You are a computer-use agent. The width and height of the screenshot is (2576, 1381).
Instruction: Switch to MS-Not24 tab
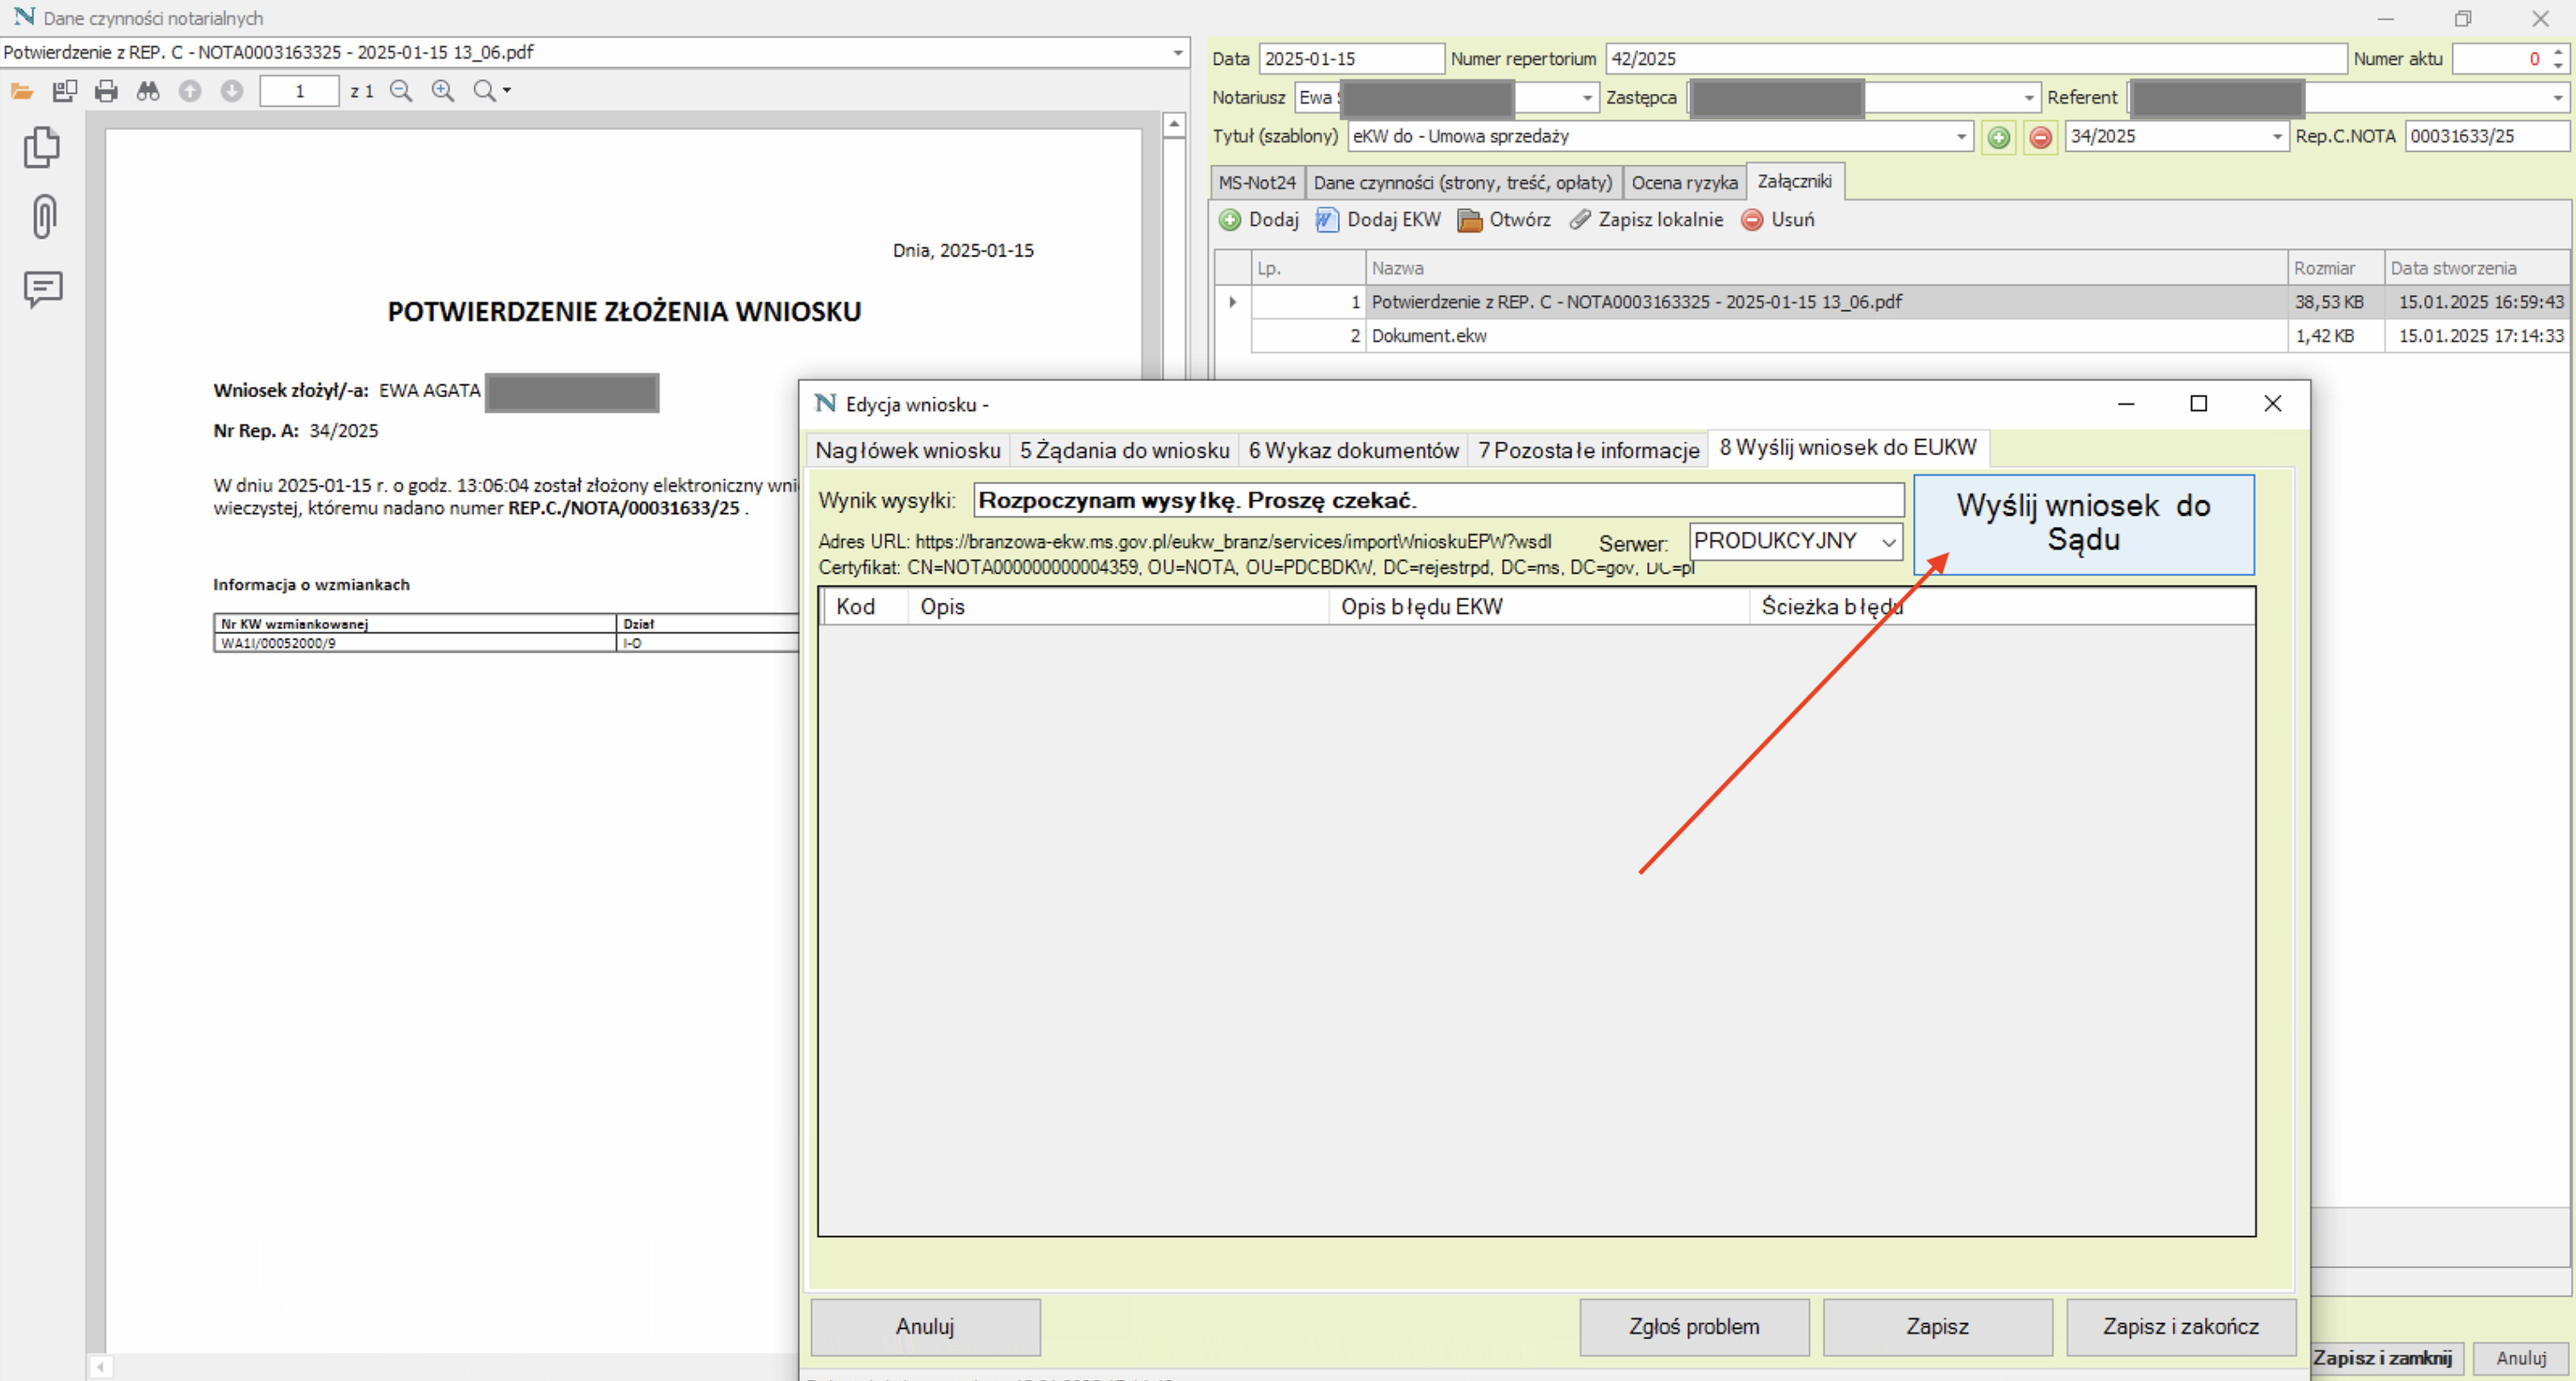pyautogui.click(x=1257, y=183)
